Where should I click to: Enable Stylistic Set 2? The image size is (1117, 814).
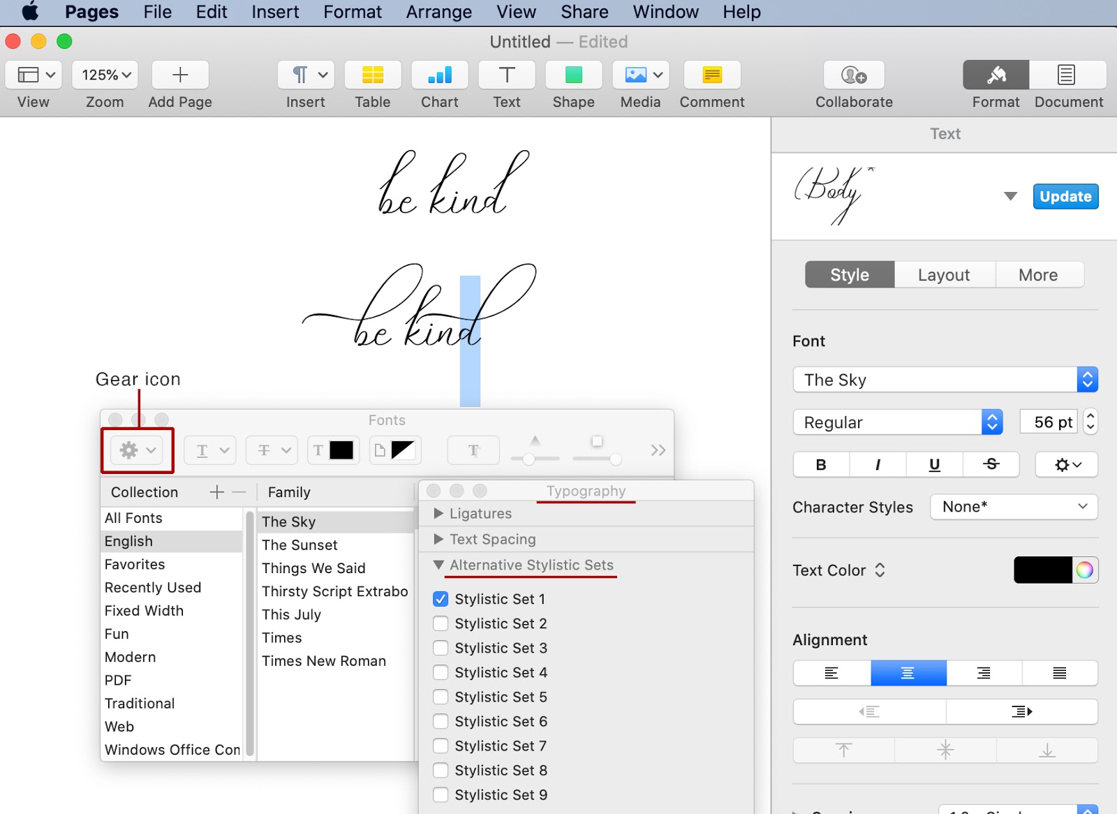(441, 623)
